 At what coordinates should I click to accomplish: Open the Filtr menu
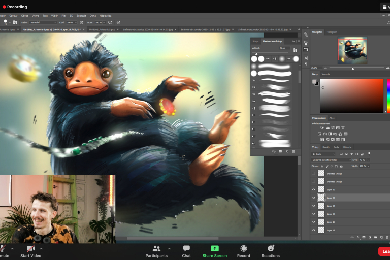[x=63, y=16]
